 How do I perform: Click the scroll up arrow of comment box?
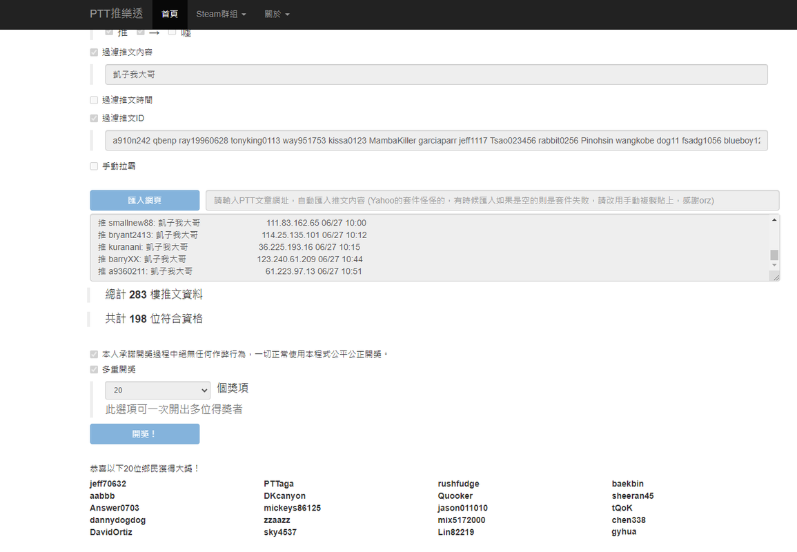coord(774,220)
